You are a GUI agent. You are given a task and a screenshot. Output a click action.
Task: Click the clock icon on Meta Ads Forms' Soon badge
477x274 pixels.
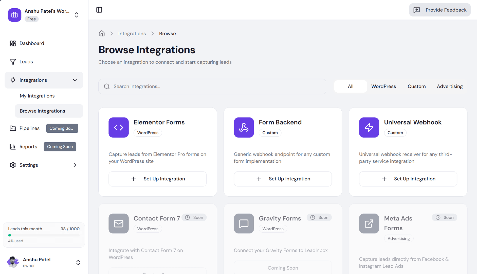(438, 217)
